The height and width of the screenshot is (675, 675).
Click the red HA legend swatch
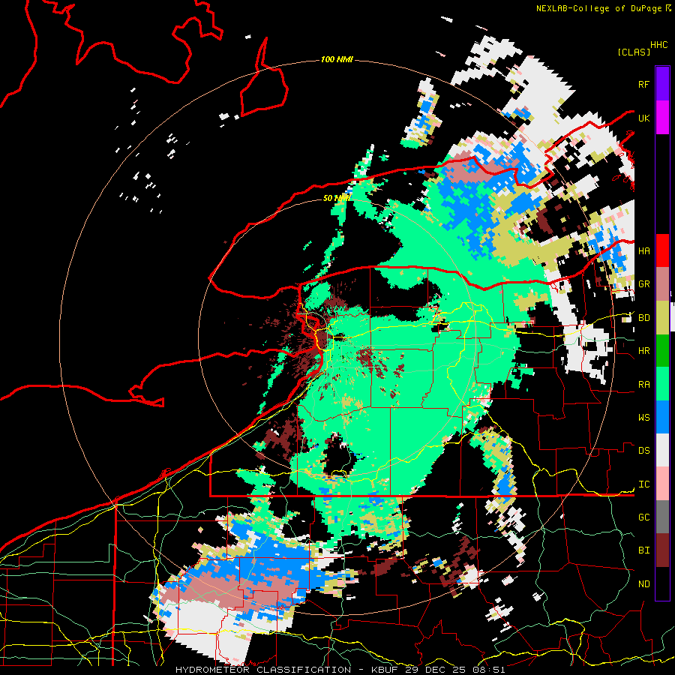[x=662, y=250]
